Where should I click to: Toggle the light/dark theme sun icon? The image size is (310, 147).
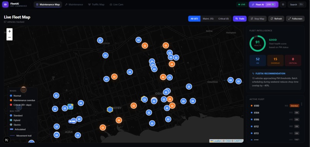pos(283,5)
